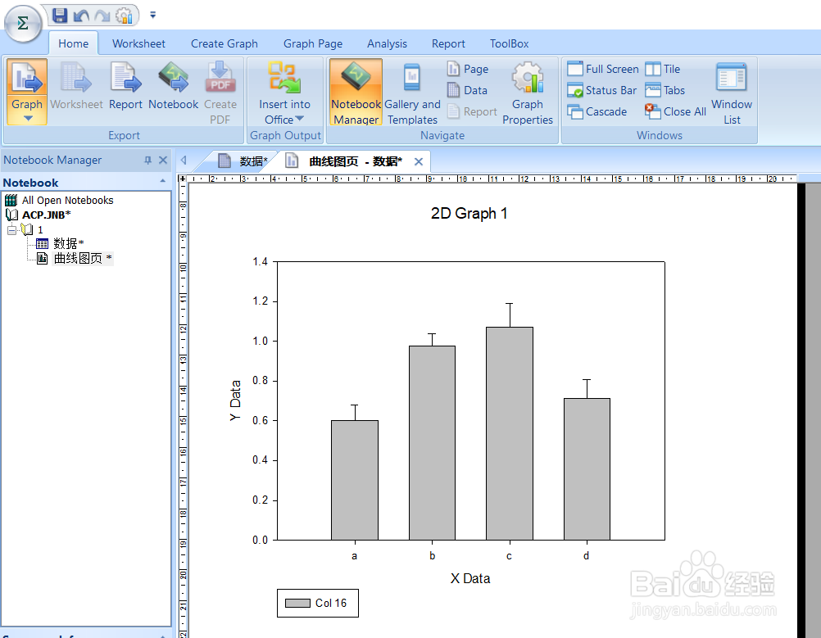821x638 pixels.
Task: Open Gallery and Templates
Action: (412, 93)
